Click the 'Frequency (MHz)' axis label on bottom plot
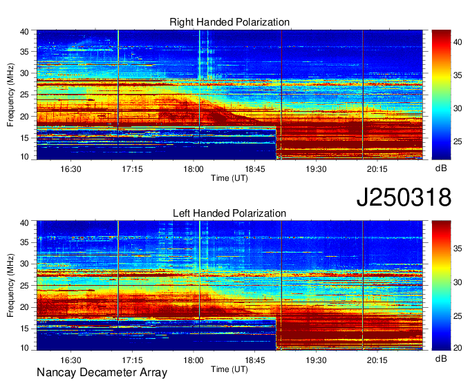The height and width of the screenshot is (381, 470). pos(10,286)
